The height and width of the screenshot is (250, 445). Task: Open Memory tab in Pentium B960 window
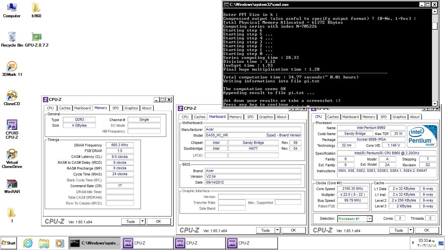coord(369,117)
